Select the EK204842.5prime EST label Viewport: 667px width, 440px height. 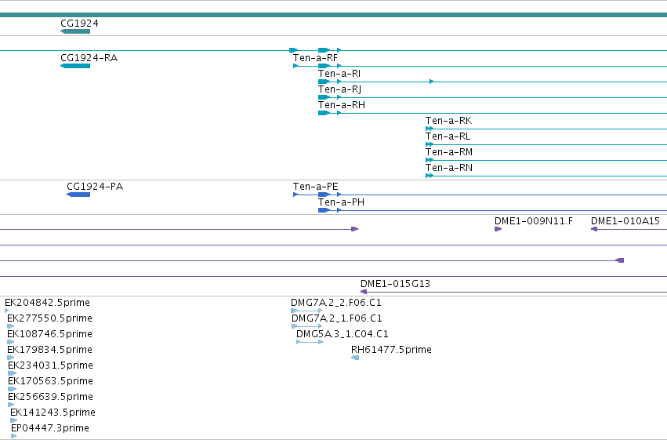point(47,303)
